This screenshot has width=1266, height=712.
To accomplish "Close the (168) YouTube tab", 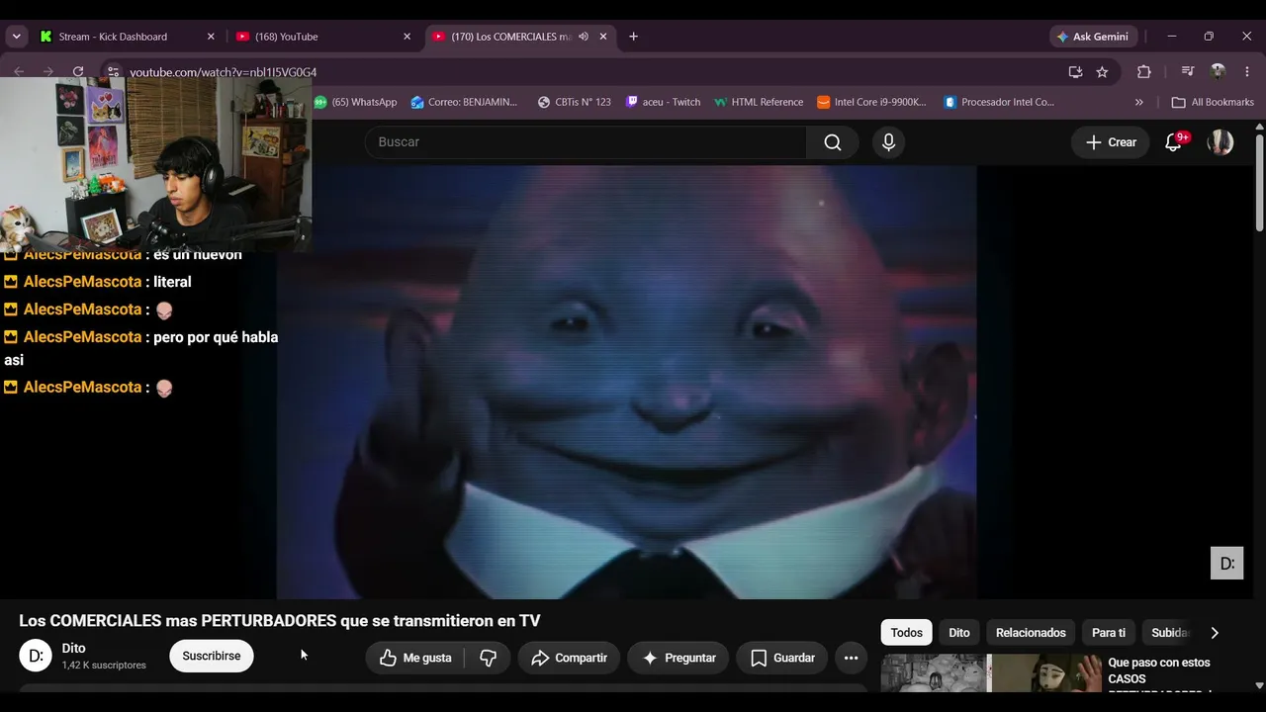I will 407,37.
